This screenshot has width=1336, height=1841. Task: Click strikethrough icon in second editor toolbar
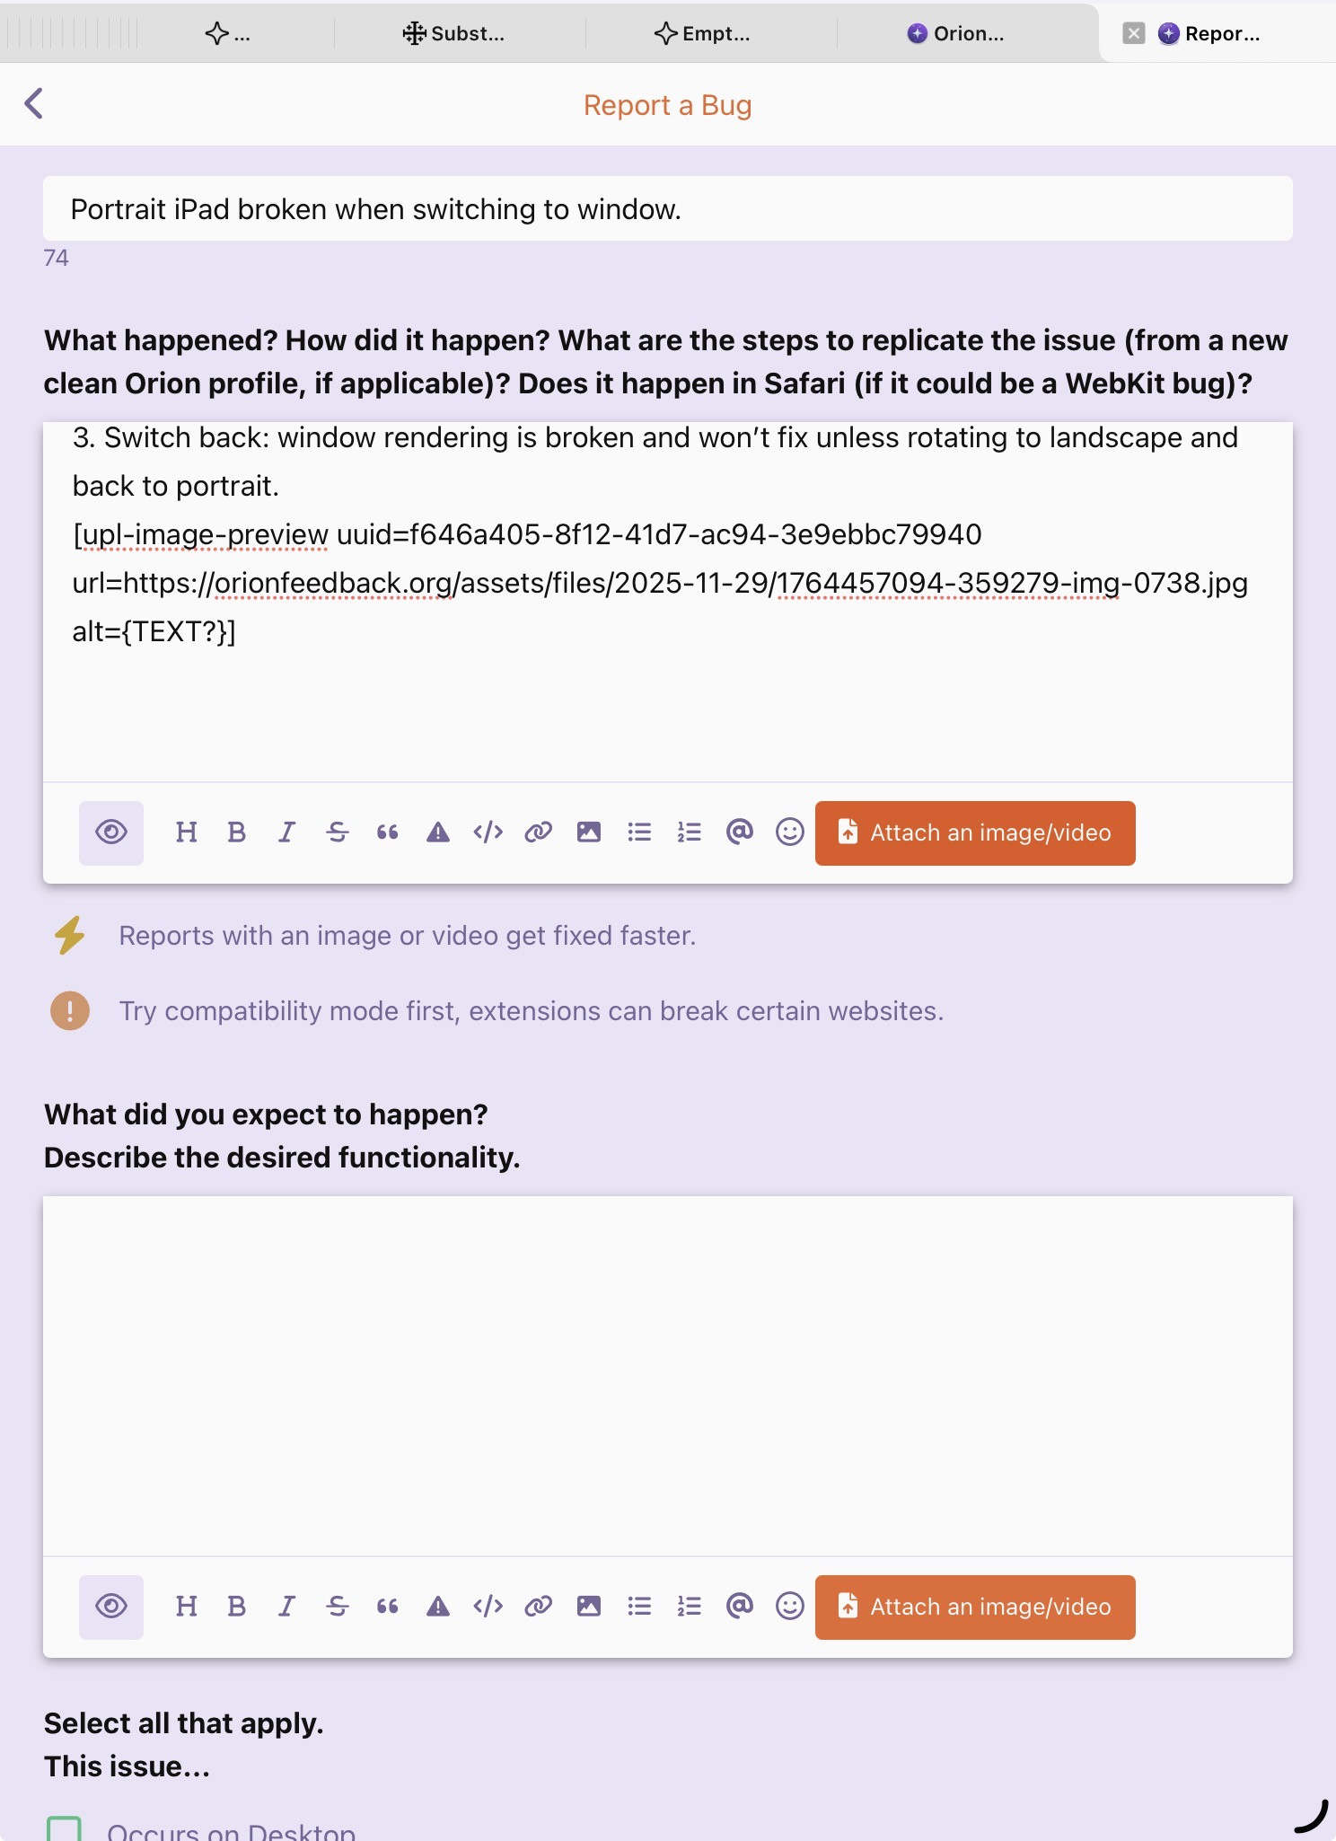338,1607
